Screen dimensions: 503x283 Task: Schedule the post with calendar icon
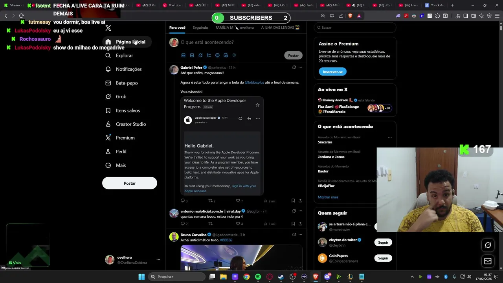coord(226,55)
